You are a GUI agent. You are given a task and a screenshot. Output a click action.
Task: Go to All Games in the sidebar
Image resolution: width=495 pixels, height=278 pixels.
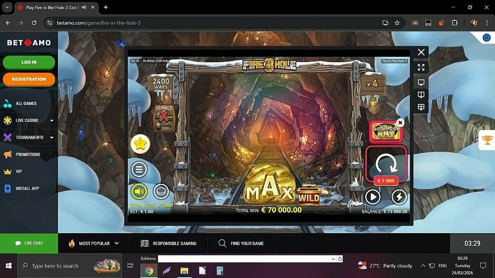coord(26,103)
